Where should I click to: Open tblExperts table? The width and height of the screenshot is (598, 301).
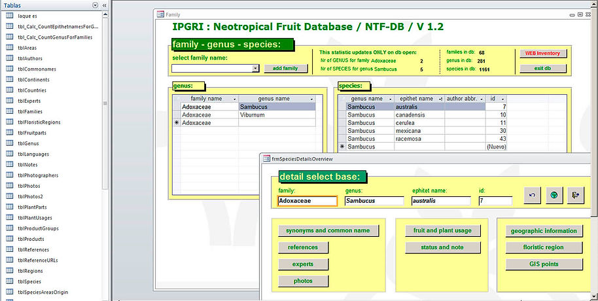[29, 101]
